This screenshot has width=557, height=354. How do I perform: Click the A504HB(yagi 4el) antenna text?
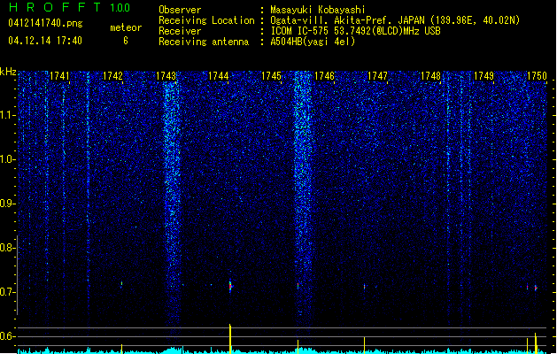[313, 42]
